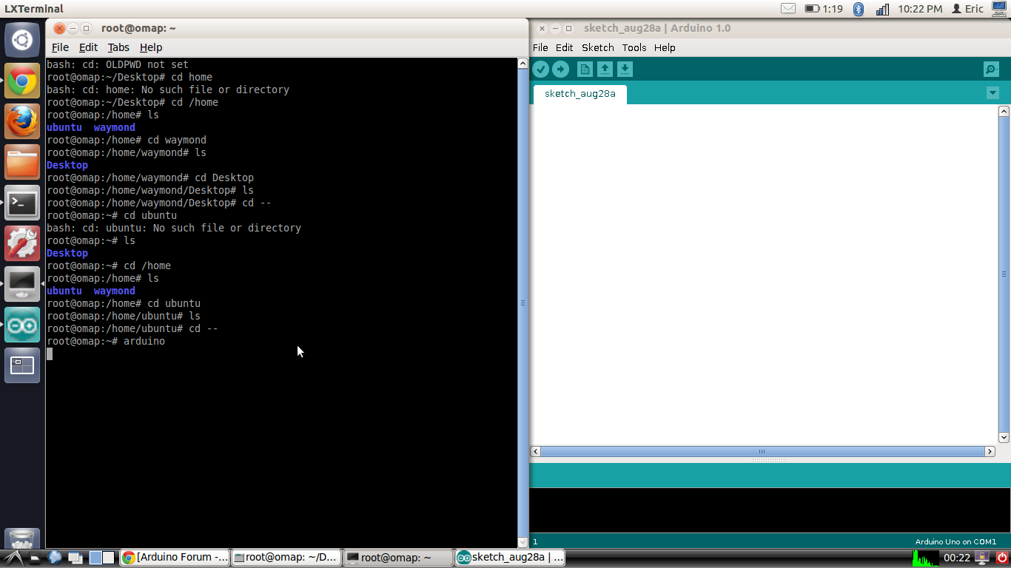
Task: Open the Arduino Sketch menu
Action: pyautogui.click(x=597, y=47)
